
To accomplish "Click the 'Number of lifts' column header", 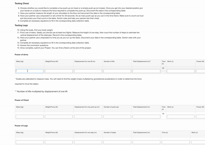I will (x=109, y=61).
